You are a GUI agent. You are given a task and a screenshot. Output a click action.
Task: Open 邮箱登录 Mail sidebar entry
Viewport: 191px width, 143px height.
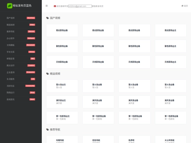click(21, 59)
